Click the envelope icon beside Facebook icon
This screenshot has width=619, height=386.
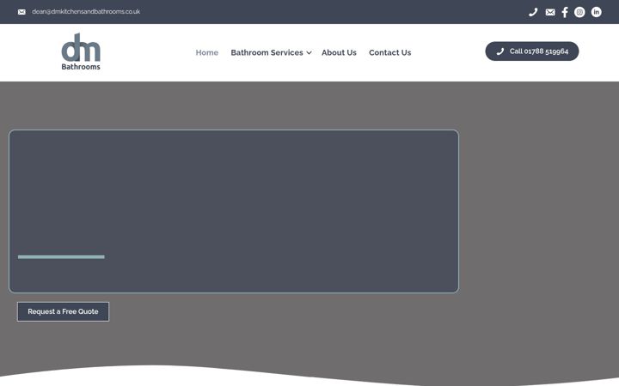(550, 12)
